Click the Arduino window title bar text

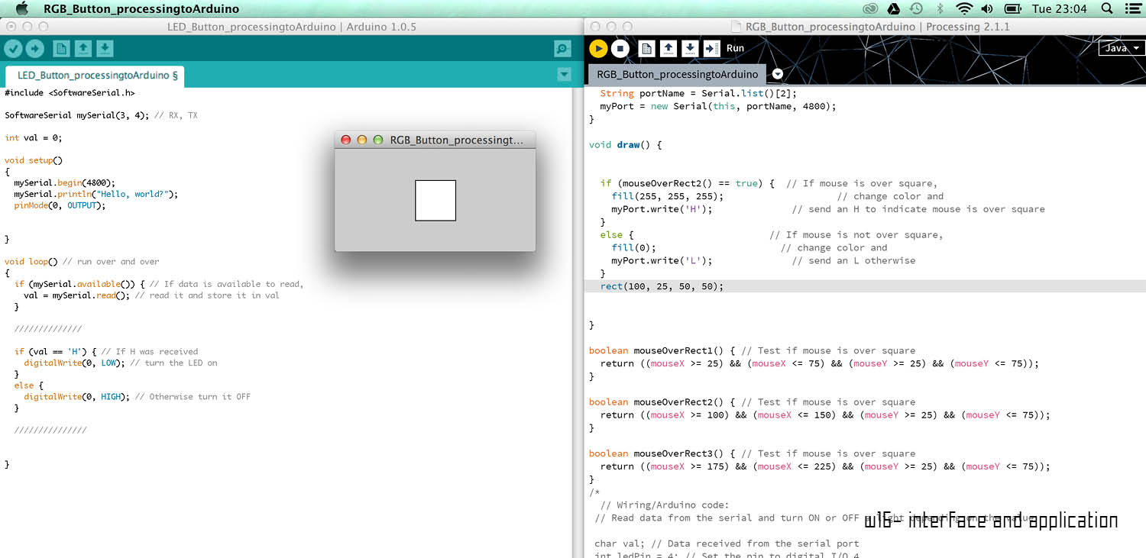point(292,27)
